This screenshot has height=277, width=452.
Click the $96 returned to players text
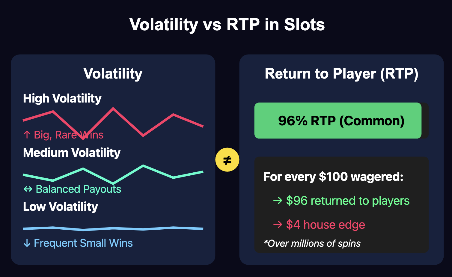348,201
